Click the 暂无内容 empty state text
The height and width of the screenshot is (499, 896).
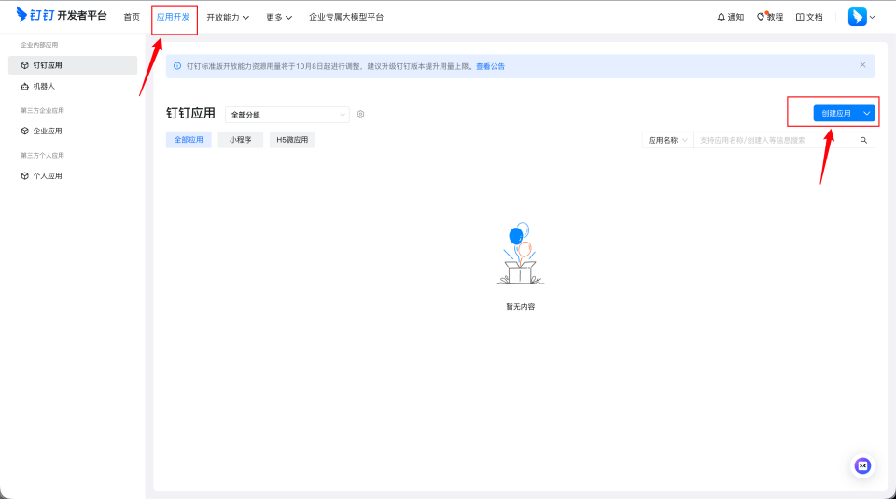(521, 307)
